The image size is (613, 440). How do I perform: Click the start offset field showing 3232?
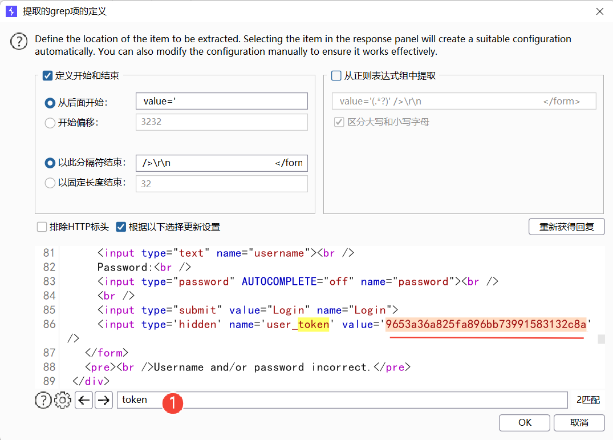tap(222, 122)
